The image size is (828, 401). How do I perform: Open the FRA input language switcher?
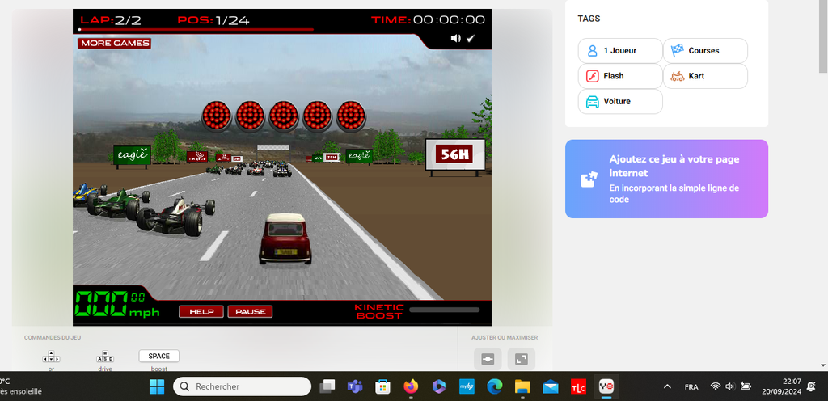pyautogui.click(x=691, y=386)
